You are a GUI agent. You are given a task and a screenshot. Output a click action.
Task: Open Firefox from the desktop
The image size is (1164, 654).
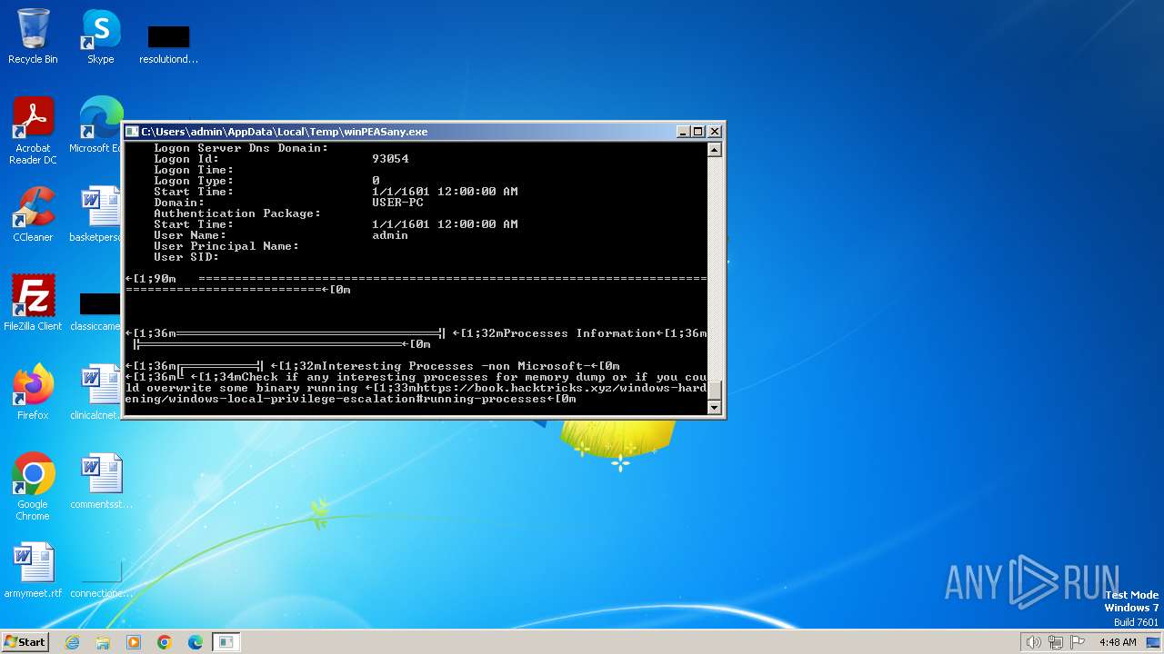click(x=33, y=391)
